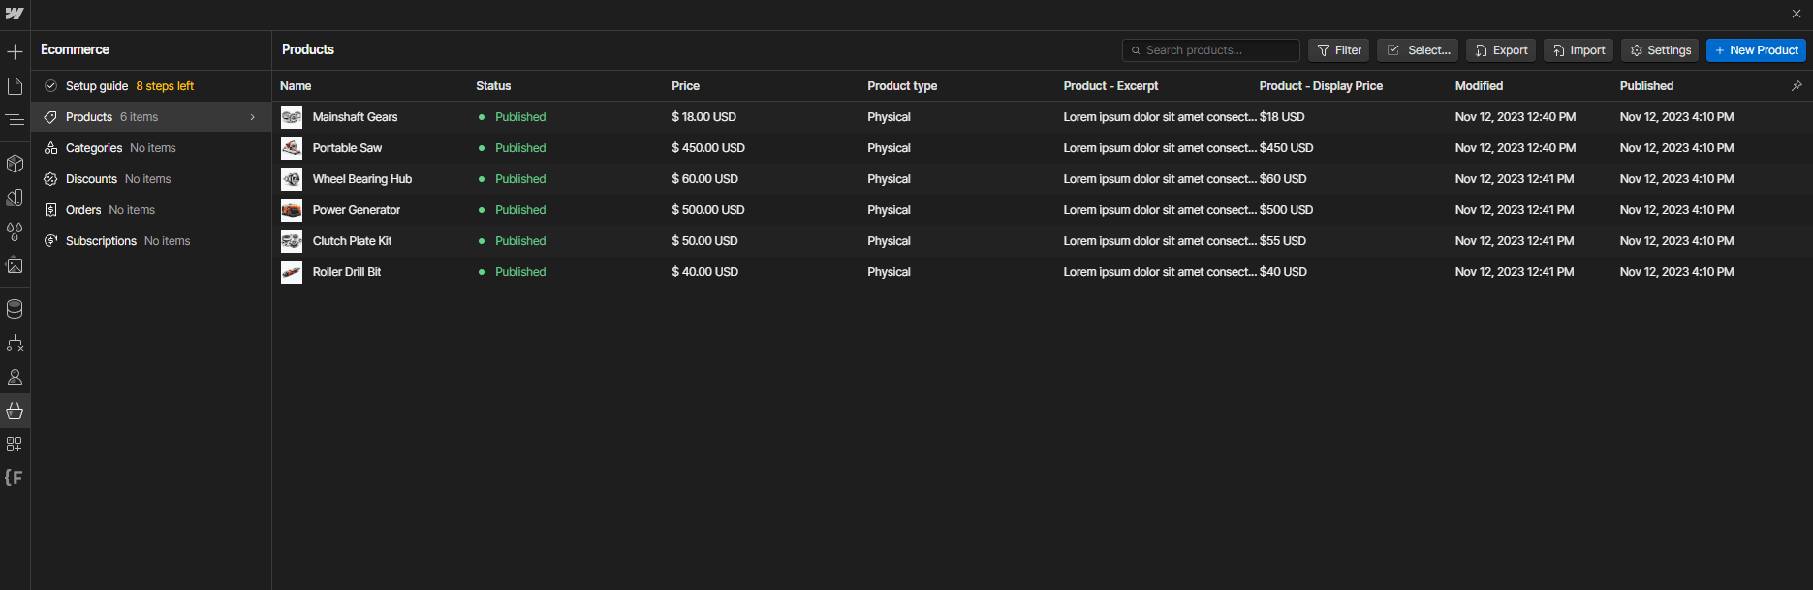This screenshot has height=590, width=1813.
Task: Open the Mainshaft Gears product name
Action: [x=355, y=117]
